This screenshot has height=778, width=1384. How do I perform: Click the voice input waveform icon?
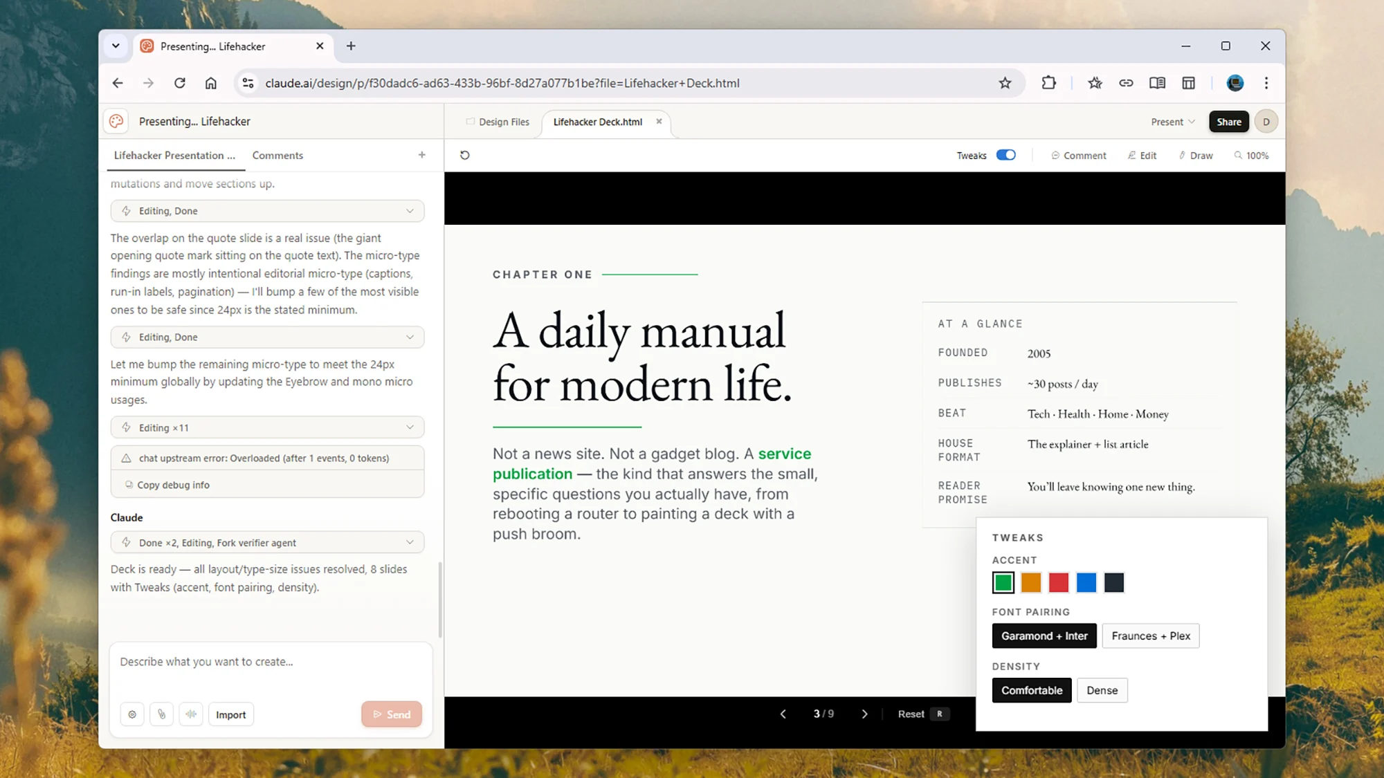pos(191,714)
